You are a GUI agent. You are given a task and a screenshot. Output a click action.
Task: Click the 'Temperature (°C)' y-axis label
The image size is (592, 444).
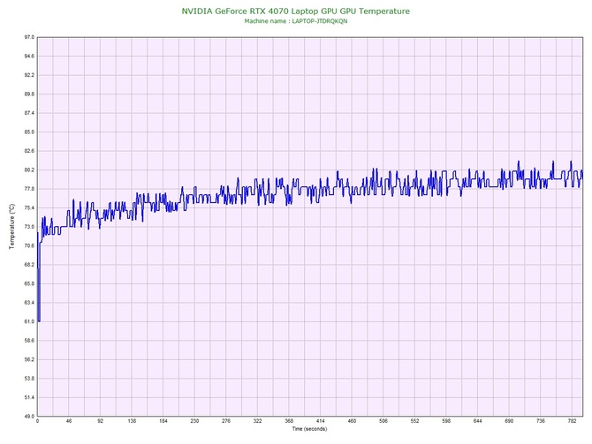[12, 226]
